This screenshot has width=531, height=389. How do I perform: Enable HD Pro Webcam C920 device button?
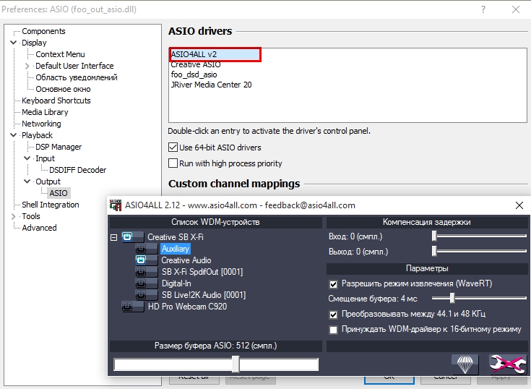(133, 307)
